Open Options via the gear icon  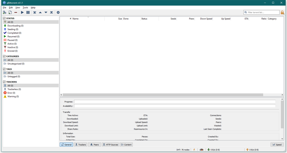[58, 13]
